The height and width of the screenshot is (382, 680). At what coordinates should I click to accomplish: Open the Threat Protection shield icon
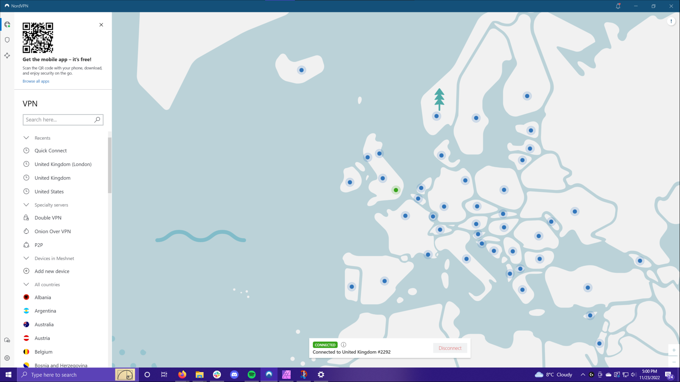[x=7, y=40]
